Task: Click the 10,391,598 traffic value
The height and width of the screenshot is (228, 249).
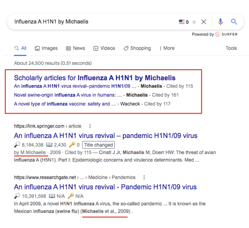Action: (34, 196)
